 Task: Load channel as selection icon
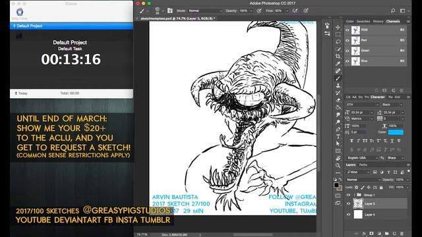377,91
